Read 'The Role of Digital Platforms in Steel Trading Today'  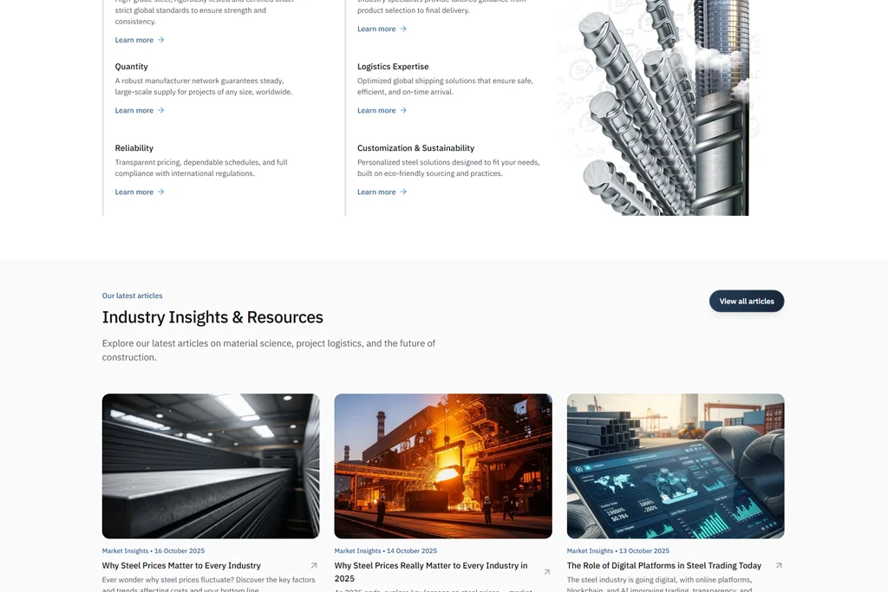pyautogui.click(x=663, y=565)
